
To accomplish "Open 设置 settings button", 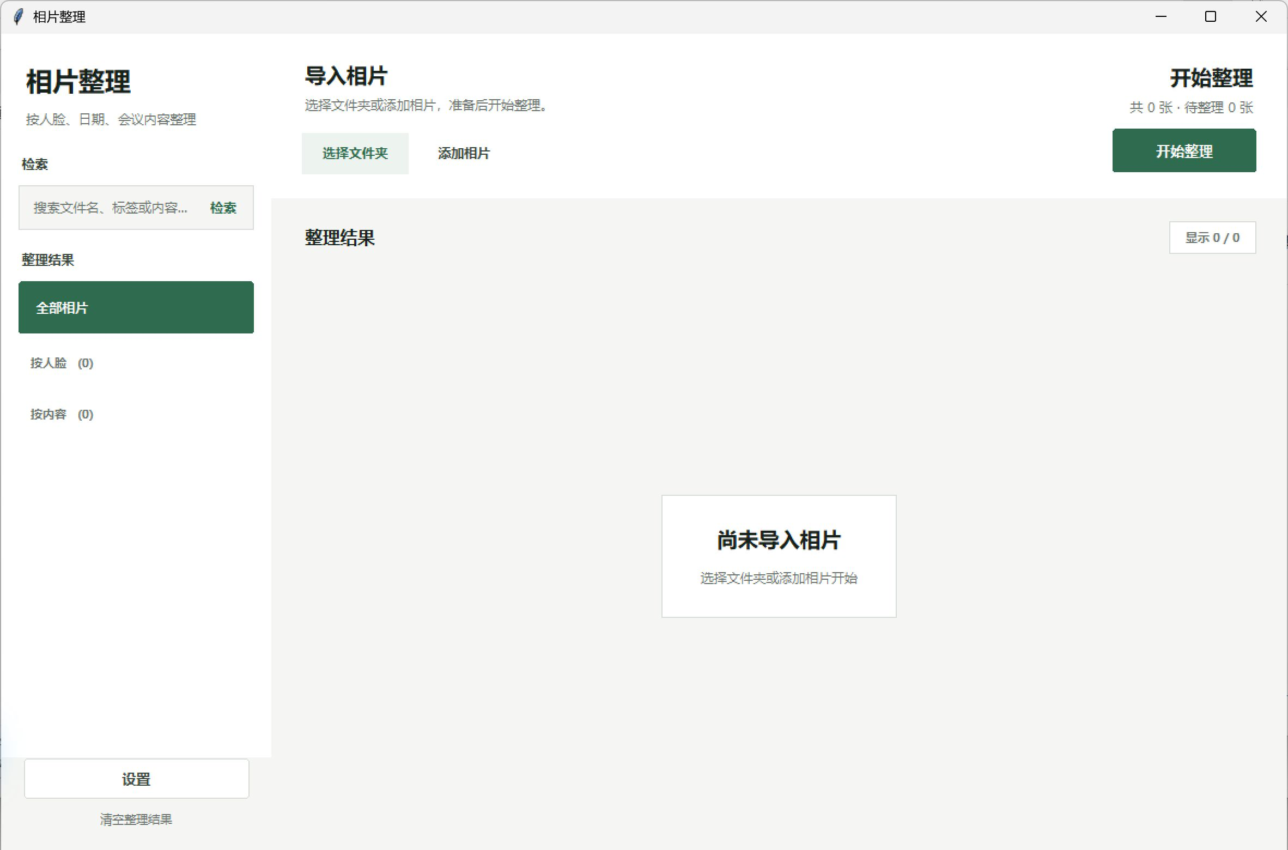I will click(136, 779).
